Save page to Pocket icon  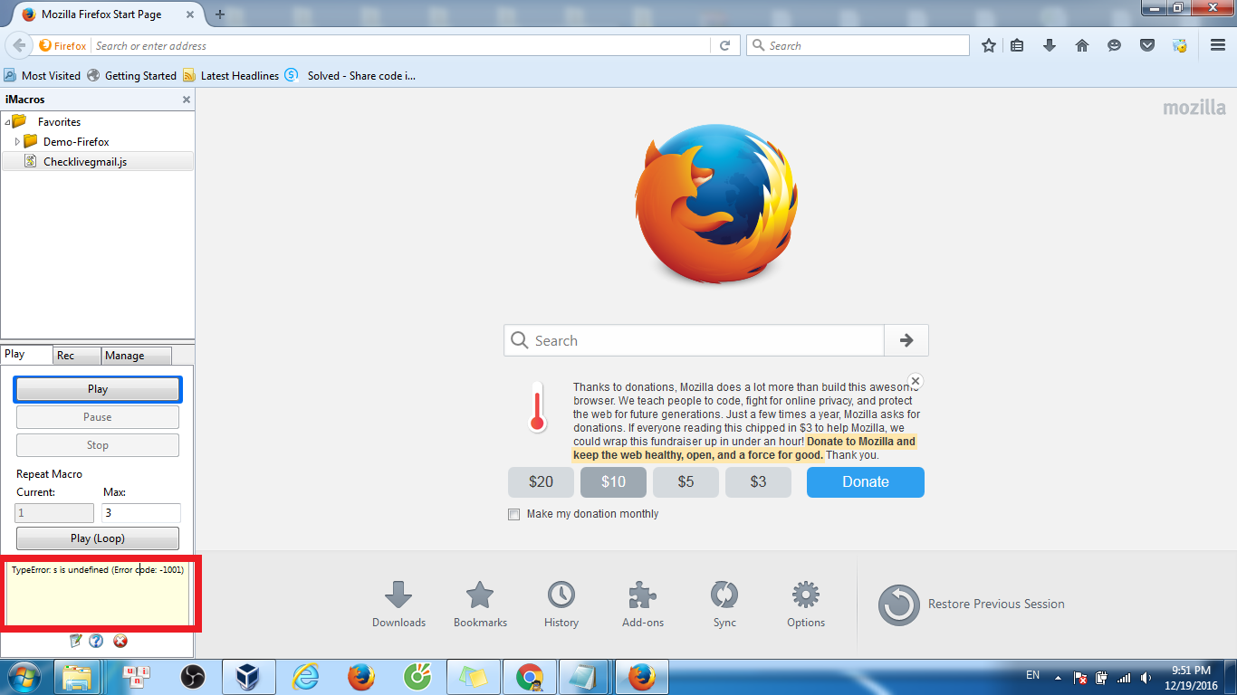[x=1147, y=45]
